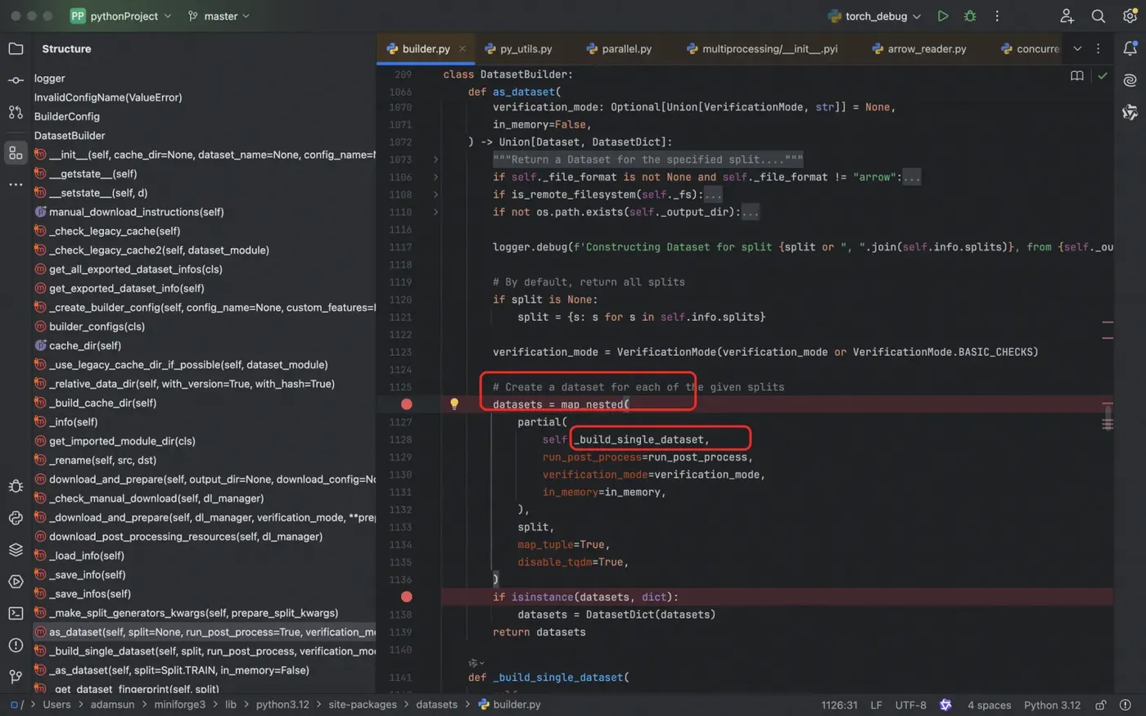Open torch_debug run configuration dropdown
The width and height of the screenshot is (1146, 716).
(x=874, y=16)
